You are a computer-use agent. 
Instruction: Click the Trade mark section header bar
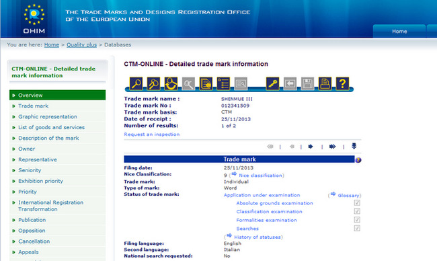pyautogui.click(x=239, y=159)
